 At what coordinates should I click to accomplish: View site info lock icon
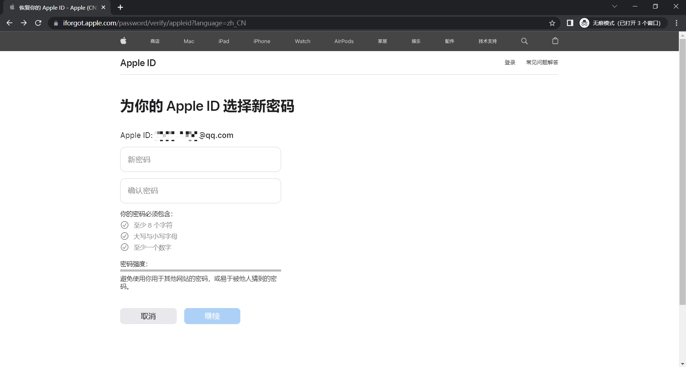(x=56, y=23)
